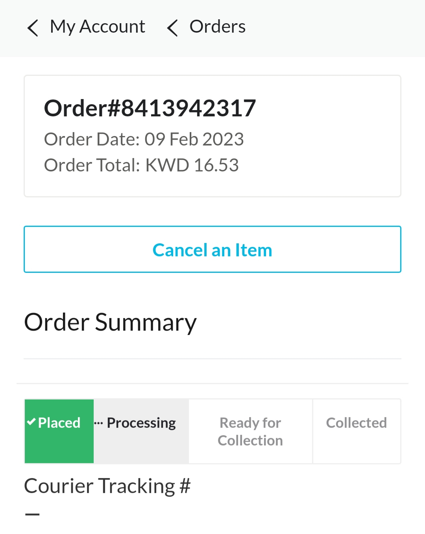Go to My Account page
This screenshot has height=534, width=425.
97,27
